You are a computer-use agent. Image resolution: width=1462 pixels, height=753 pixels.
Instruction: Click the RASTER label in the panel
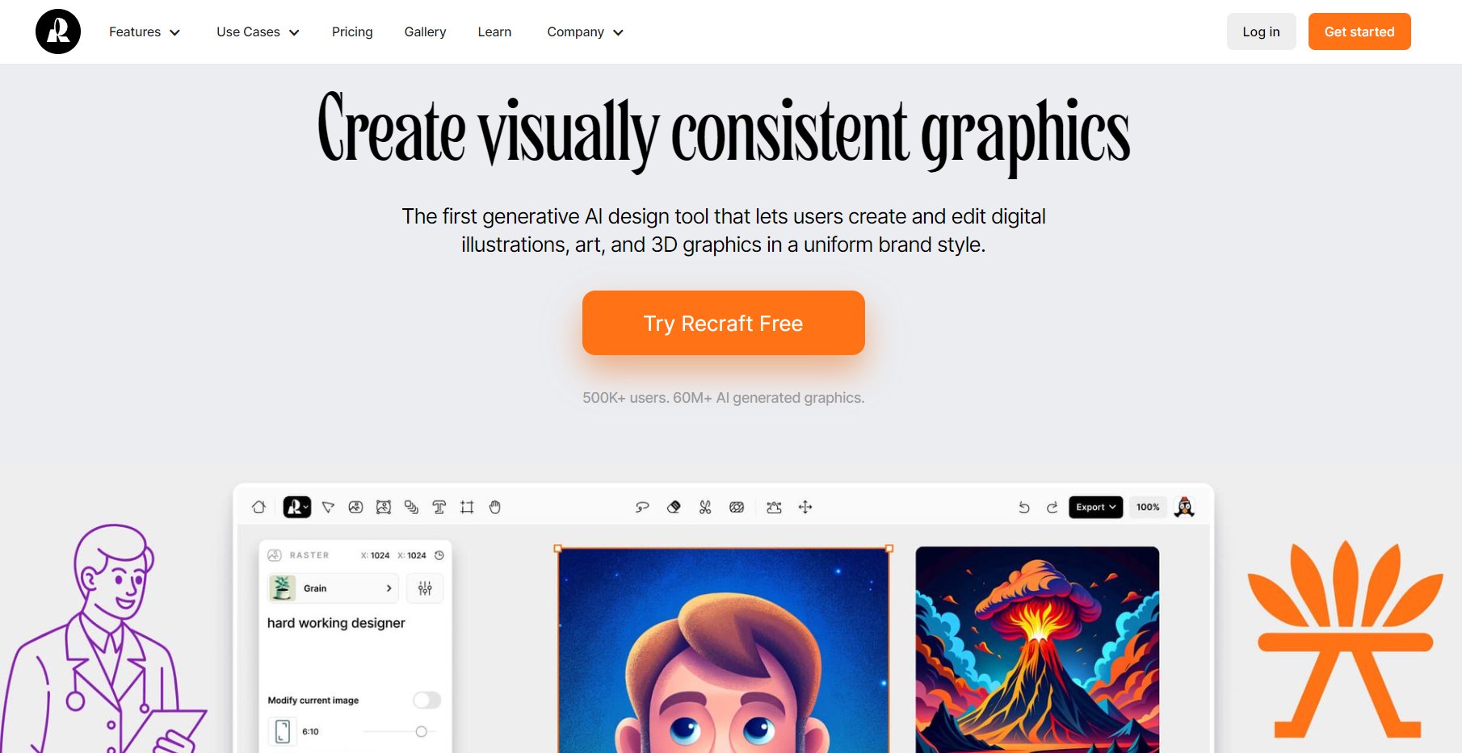pos(309,555)
